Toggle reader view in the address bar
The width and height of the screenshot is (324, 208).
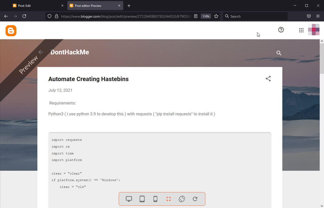(196, 16)
